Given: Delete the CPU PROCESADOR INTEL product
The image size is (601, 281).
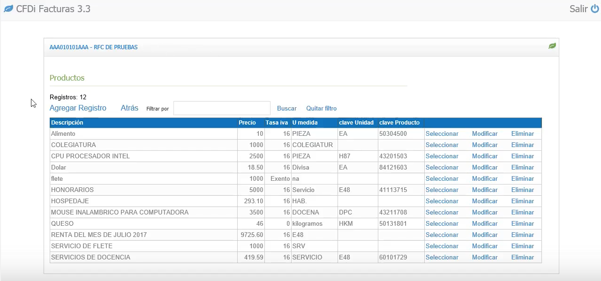Looking at the screenshot, I should (x=522, y=156).
